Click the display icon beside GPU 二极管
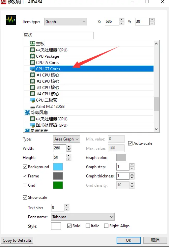 tap(33, 100)
